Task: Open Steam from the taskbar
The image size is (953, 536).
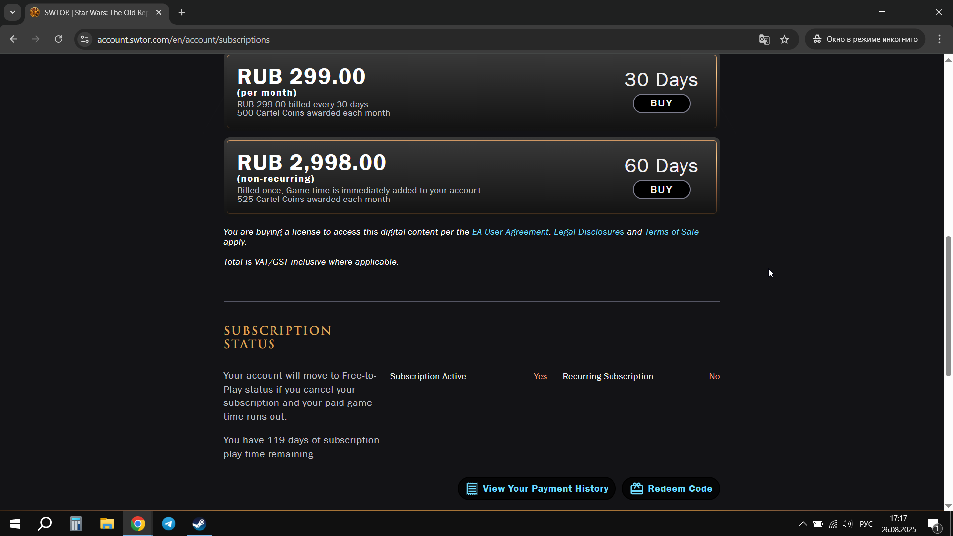Action: point(200,524)
